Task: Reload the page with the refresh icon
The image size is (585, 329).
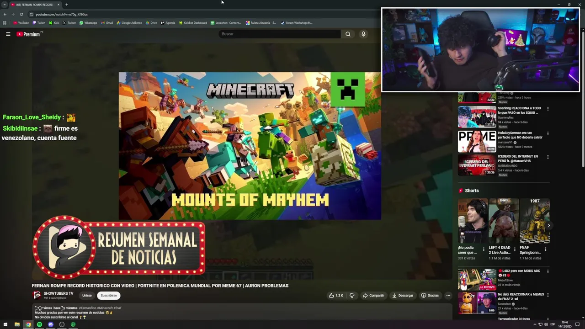Action: tap(21, 14)
